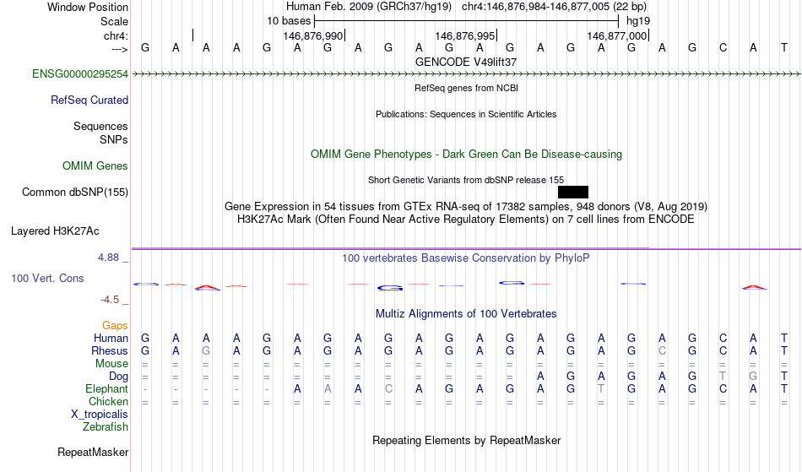Click the final T base in sequence row
The width and height of the screenshot is (802, 472).
(783, 48)
